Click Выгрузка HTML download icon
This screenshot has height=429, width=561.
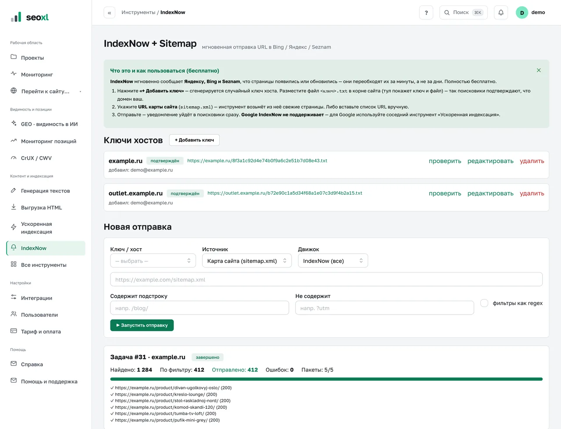click(14, 207)
